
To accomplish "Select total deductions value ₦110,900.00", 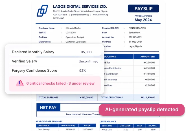I will 148,97.
